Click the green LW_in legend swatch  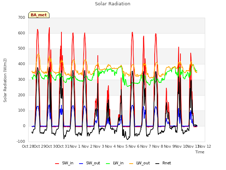[108, 164]
